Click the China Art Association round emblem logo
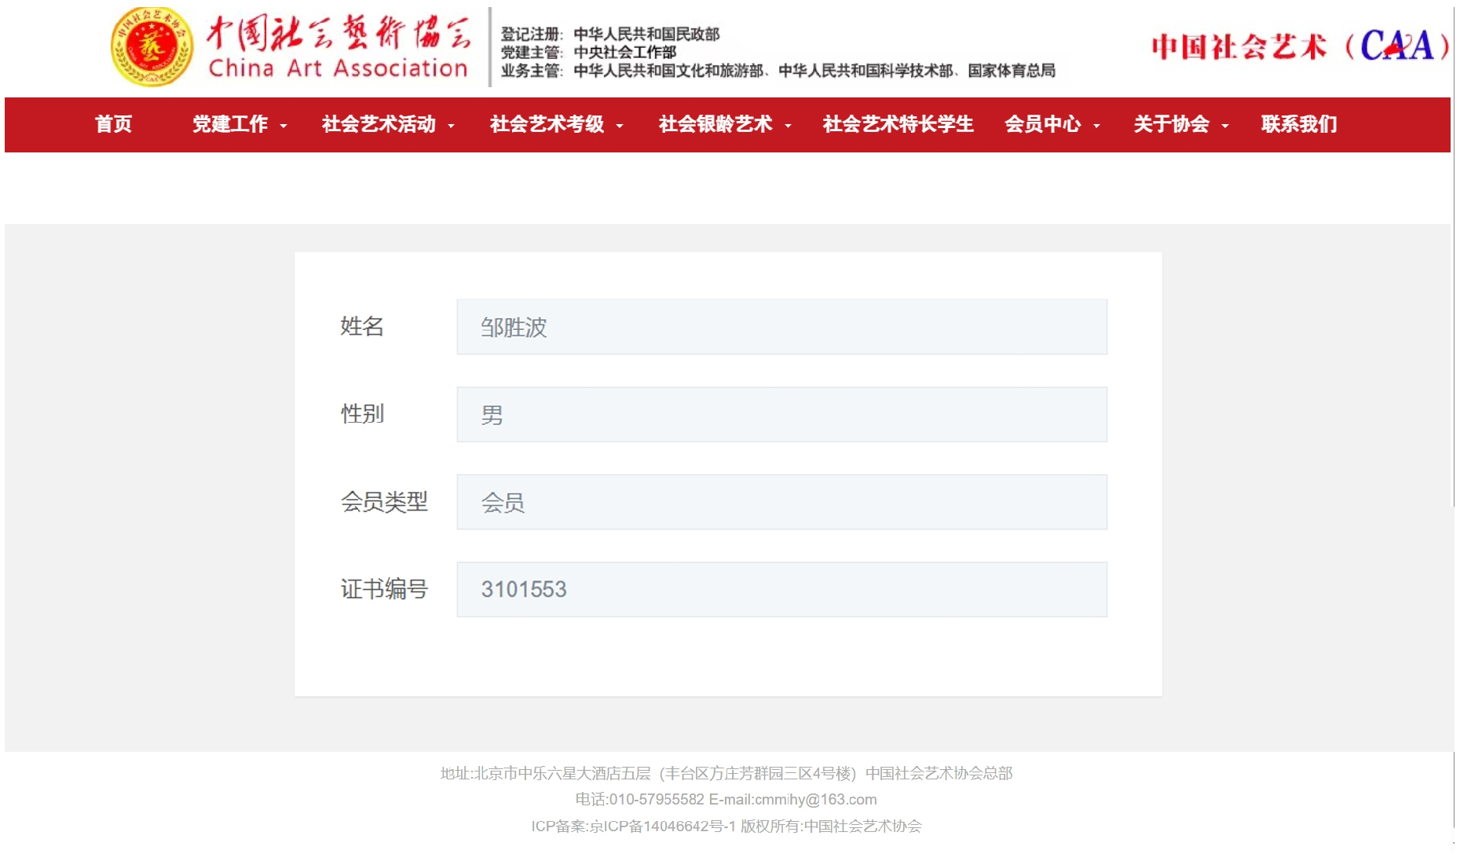The height and width of the screenshot is (854, 1460). click(x=152, y=47)
